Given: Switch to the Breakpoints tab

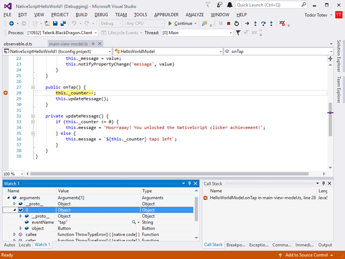Looking at the screenshot, I should coord(236,245).
